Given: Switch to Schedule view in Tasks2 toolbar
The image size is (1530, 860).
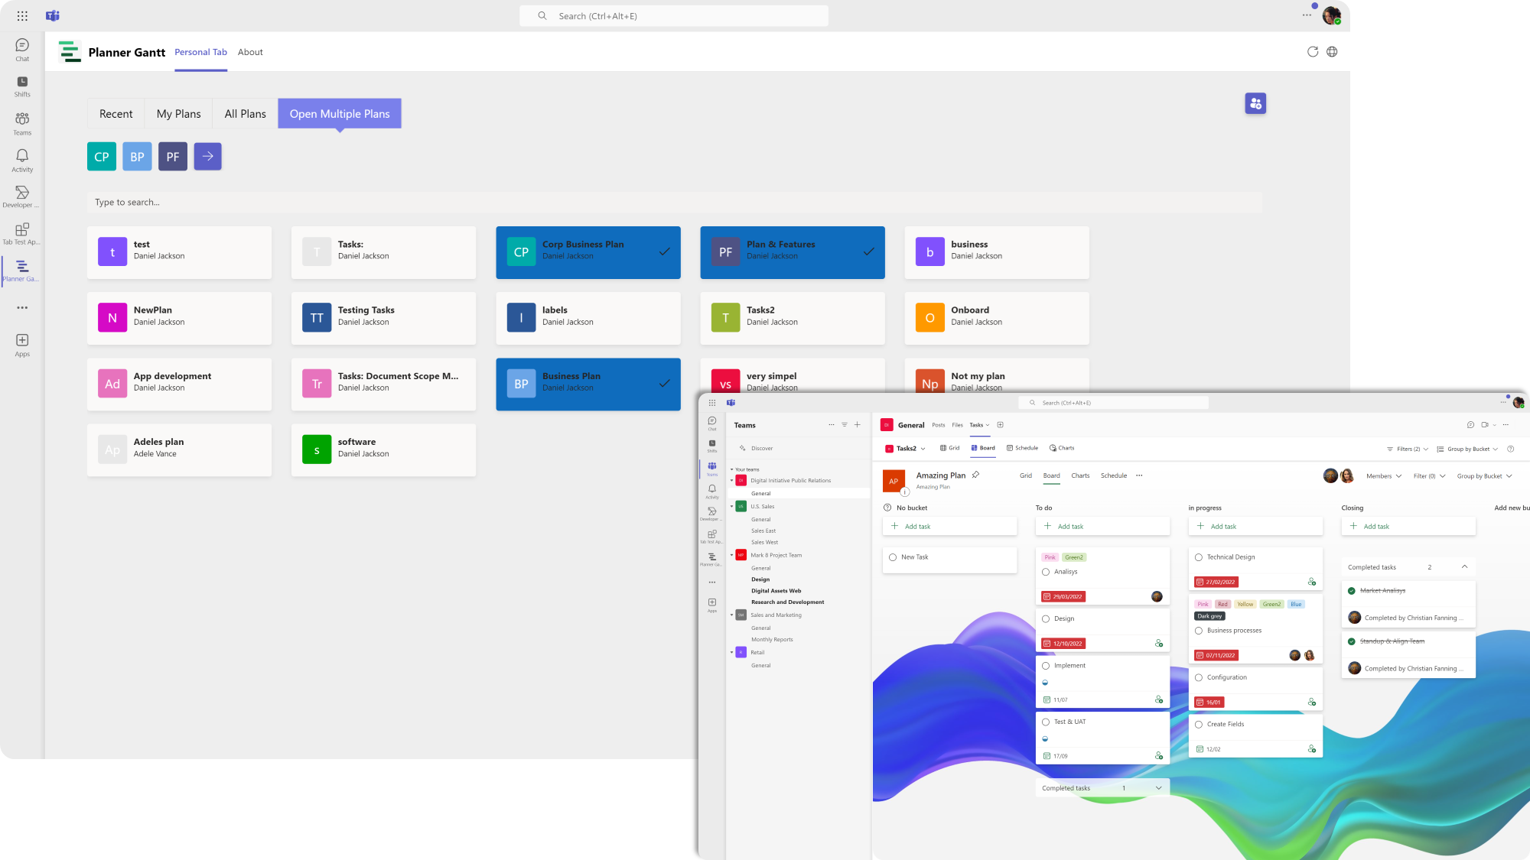Looking at the screenshot, I should coord(1022,448).
